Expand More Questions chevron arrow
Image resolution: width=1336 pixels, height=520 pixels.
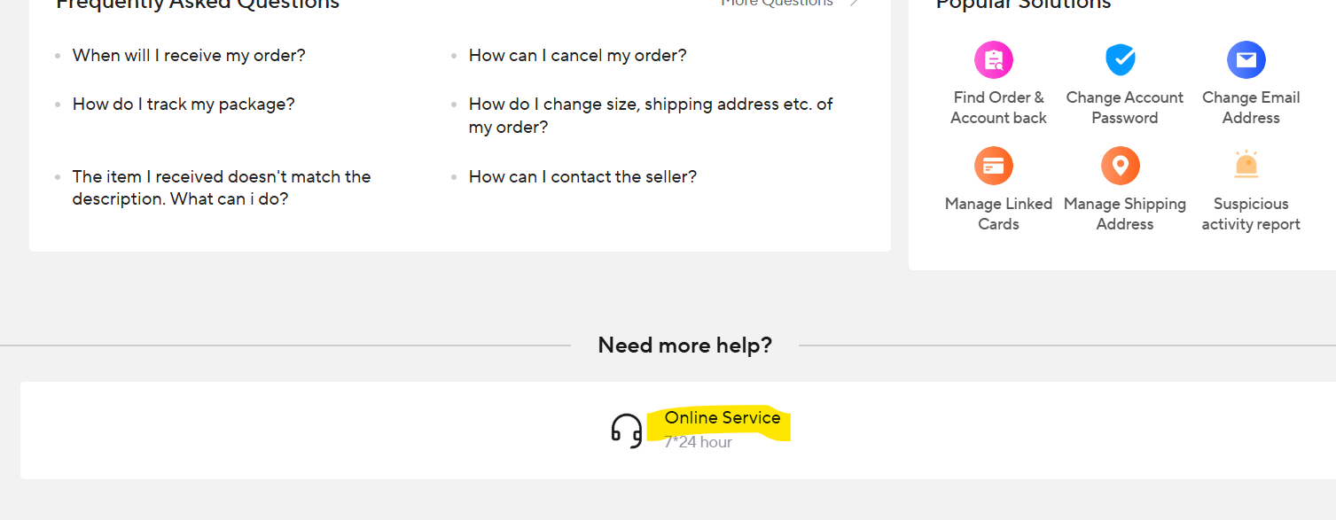pos(854,3)
